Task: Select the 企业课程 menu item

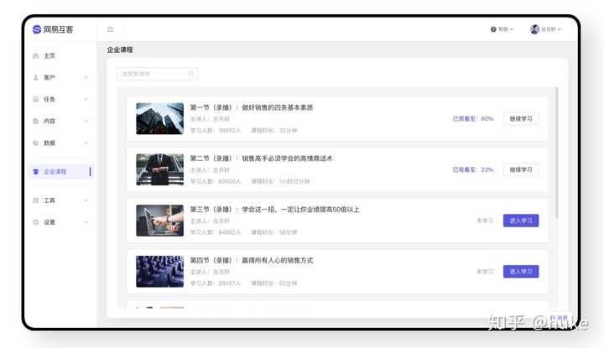Action: (x=61, y=171)
